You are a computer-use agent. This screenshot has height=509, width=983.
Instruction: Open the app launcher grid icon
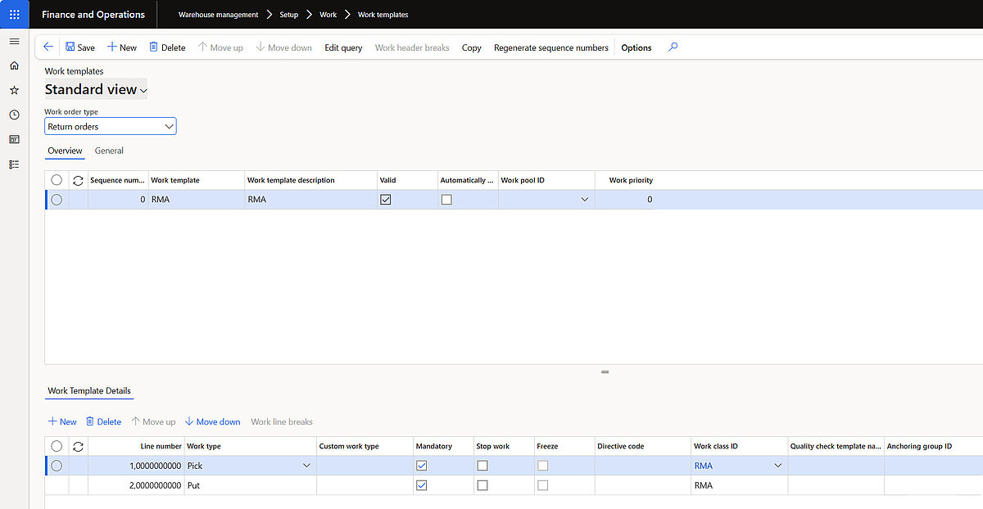14,14
